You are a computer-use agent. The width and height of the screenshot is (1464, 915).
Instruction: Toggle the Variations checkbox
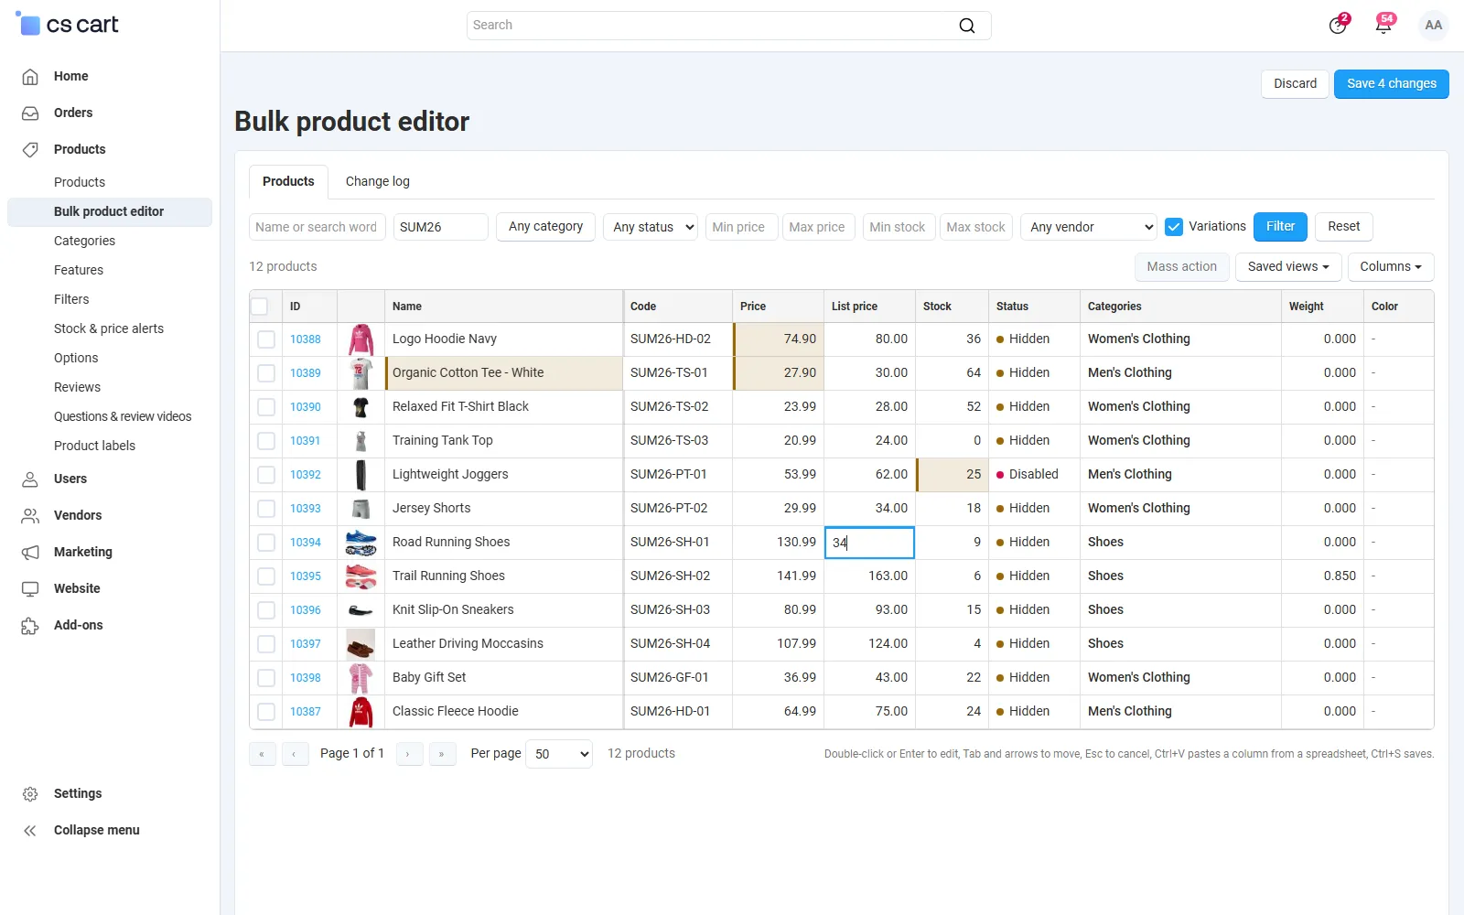[x=1174, y=227]
